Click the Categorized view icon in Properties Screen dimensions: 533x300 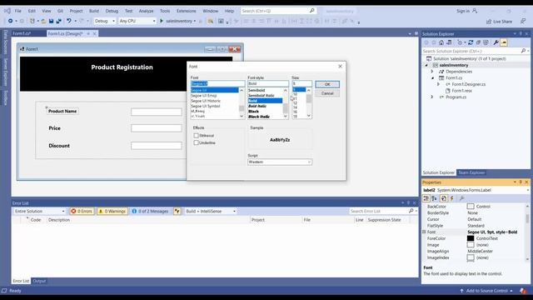426,198
